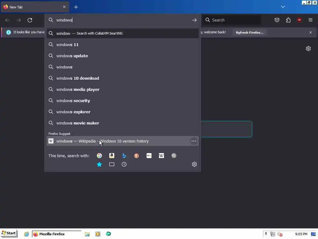Viewport: 318px width, 239px height.
Task: Search with DuckDuckGo one-off icon
Action: coord(137,156)
